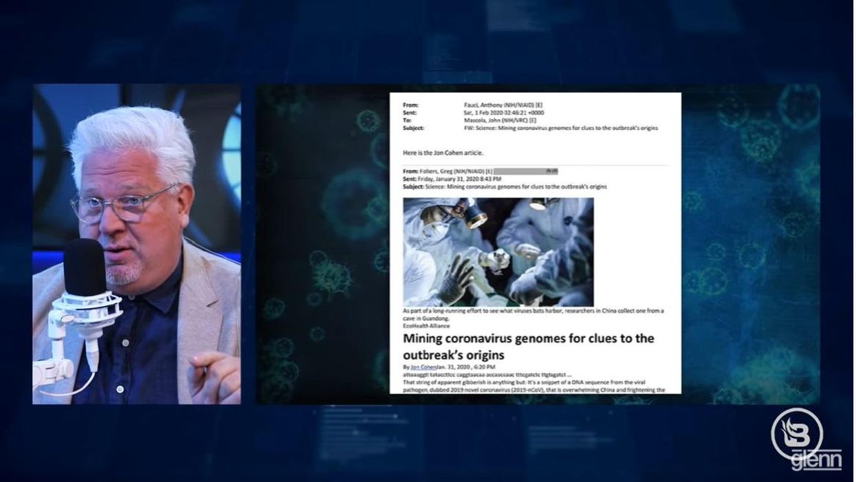856x482 pixels.
Task: Click the (b)(6) redaction marker
Action: coord(552,171)
